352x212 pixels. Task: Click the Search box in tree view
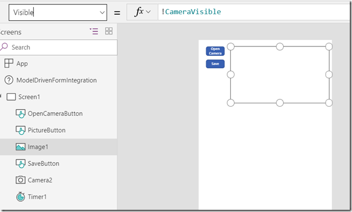(58, 48)
